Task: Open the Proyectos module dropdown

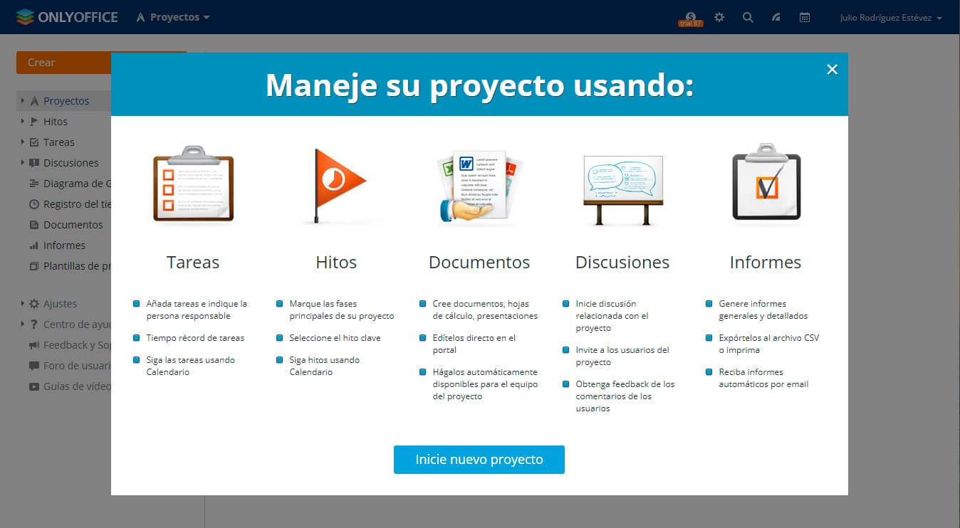Action: pos(172,17)
